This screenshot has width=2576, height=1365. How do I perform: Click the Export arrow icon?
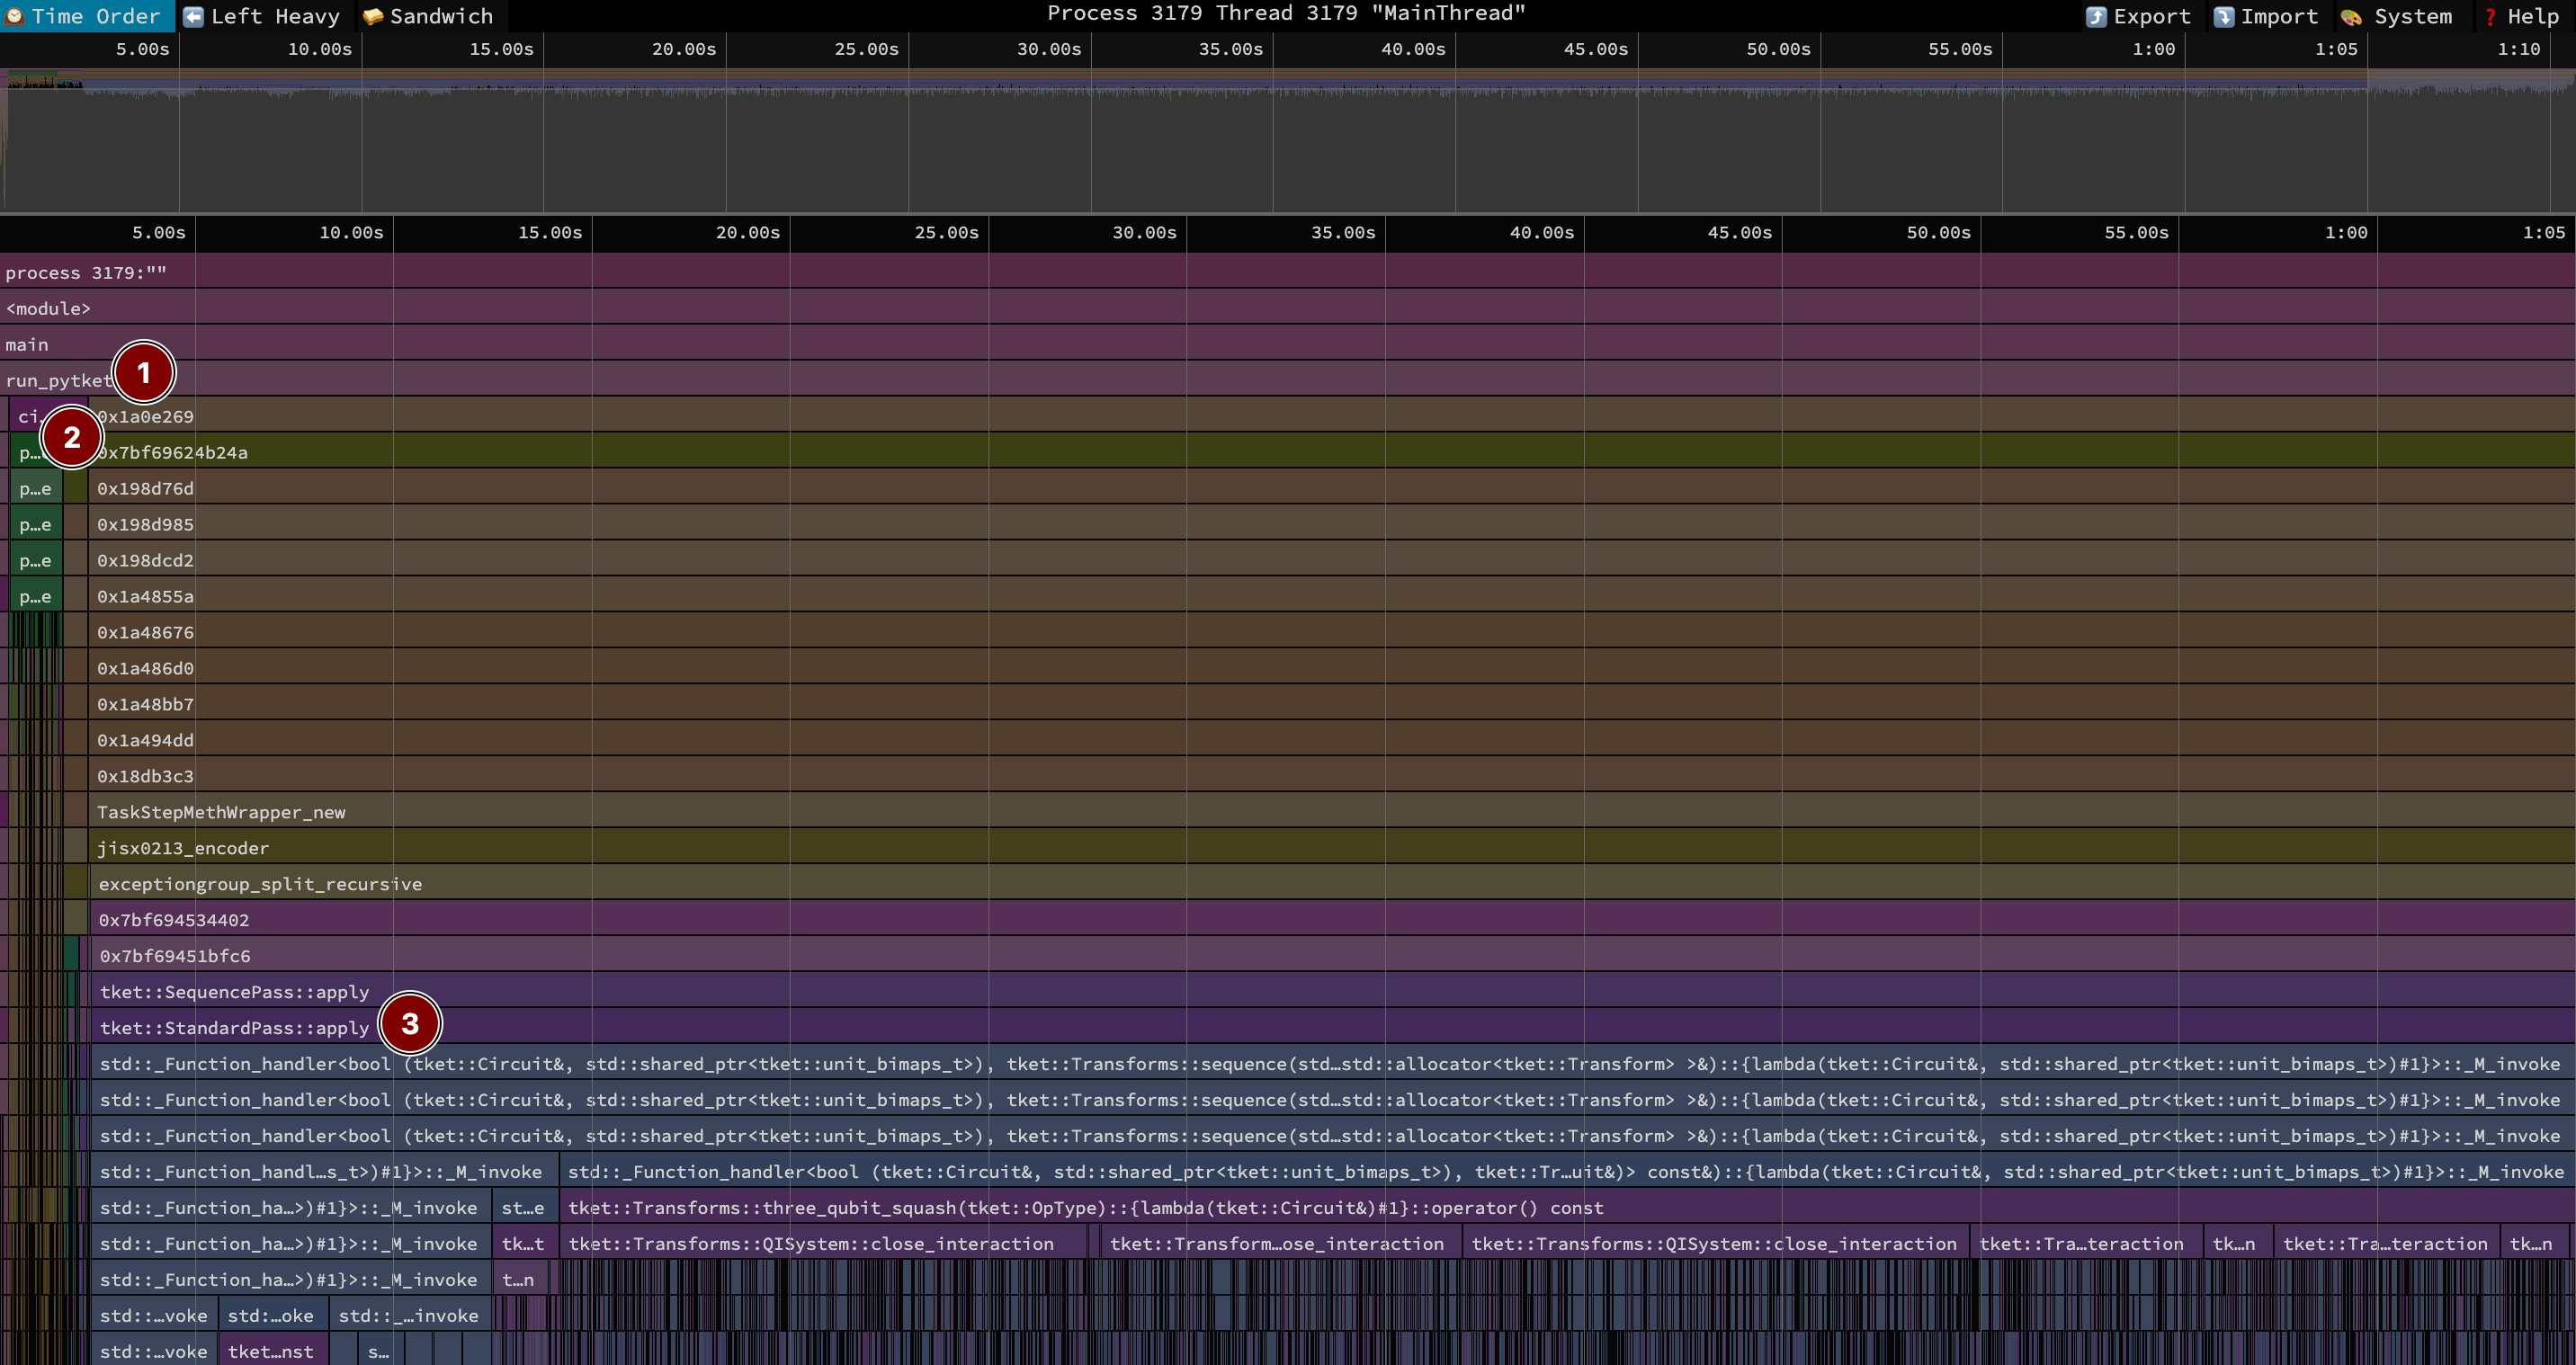(2096, 17)
